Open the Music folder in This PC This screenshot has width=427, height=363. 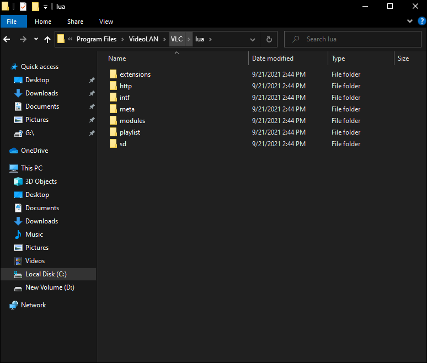pos(34,234)
